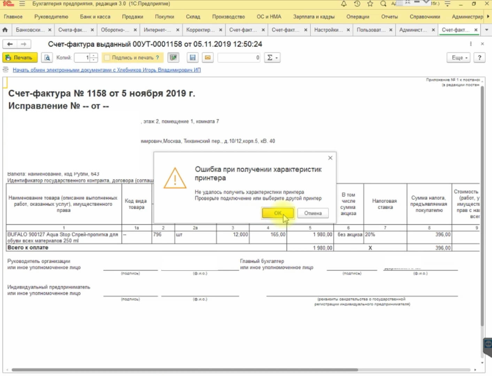Send by email envelope icon
Screen dimensions: 492x376
click(x=208, y=57)
